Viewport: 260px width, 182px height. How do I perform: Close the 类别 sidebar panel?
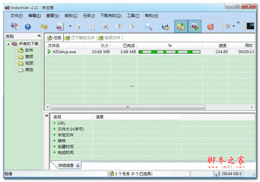click(x=39, y=36)
